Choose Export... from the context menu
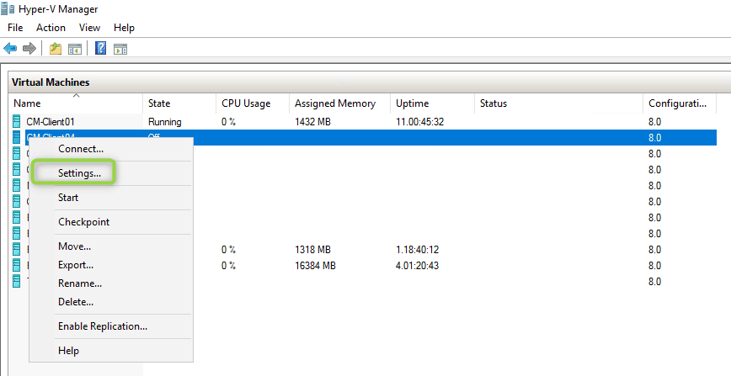The width and height of the screenshot is (731, 376). 111,265
